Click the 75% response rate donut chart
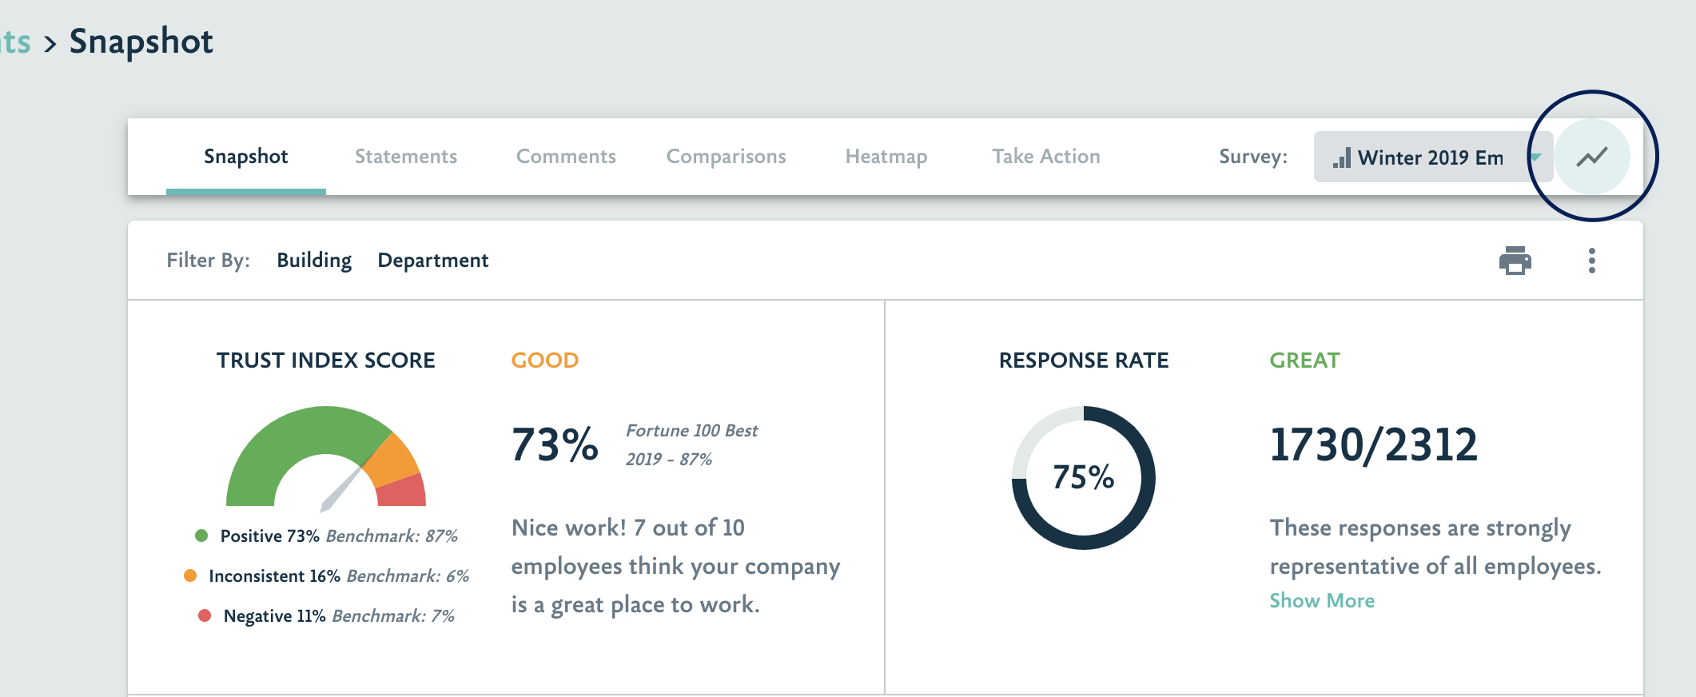The height and width of the screenshot is (697, 1696). point(1083,476)
